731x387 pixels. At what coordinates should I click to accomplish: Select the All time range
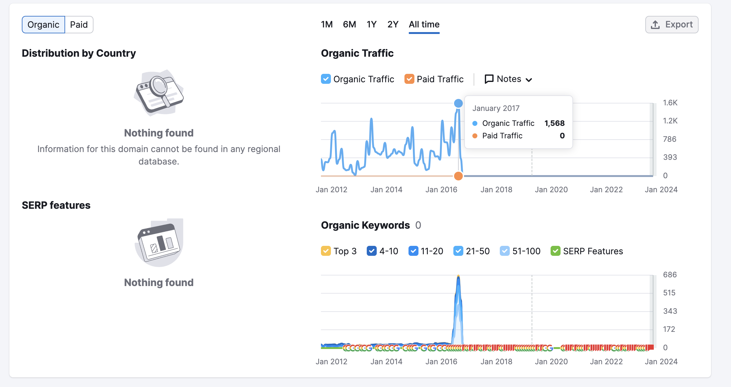pos(424,24)
